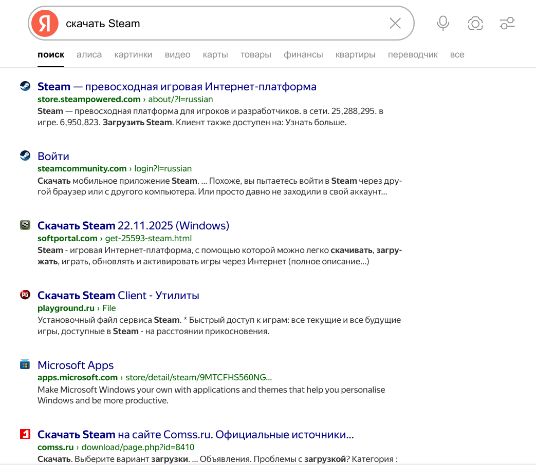Screen dimensions: 536x465
Task: Click softportal favicon next to third result
Action: pos(25,225)
